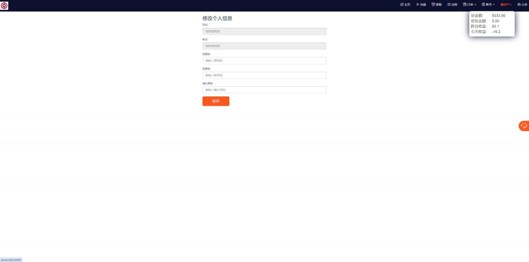Click the square icon beside 定投

449,5
